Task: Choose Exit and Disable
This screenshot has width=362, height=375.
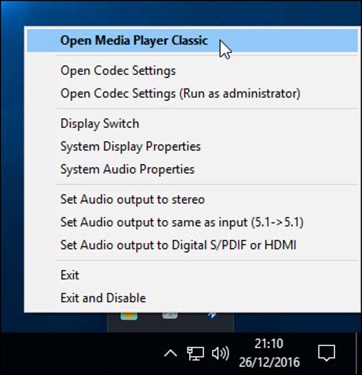Action: pos(103,298)
